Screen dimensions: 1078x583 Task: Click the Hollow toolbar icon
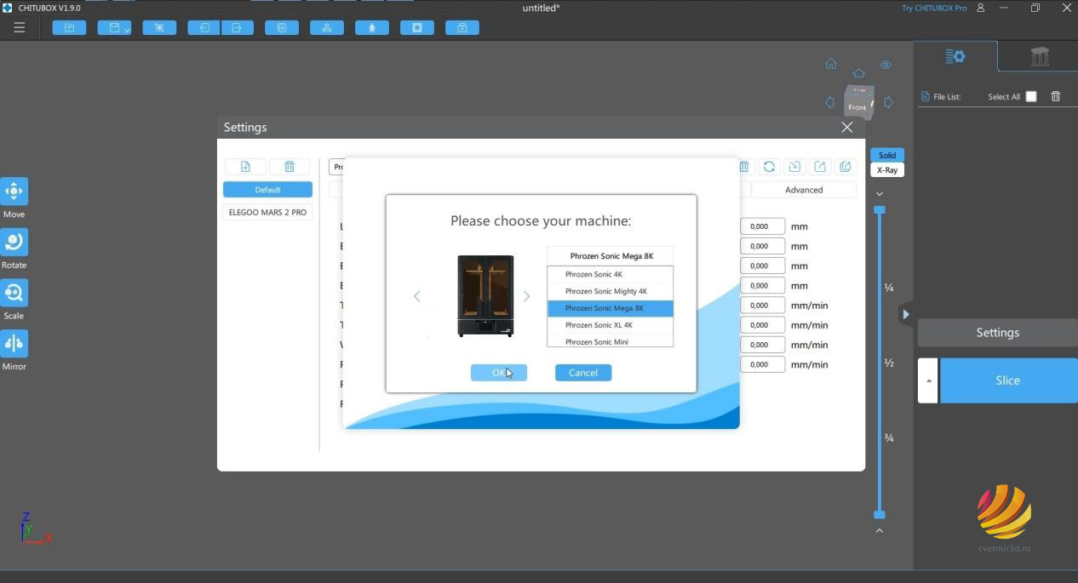click(372, 27)
